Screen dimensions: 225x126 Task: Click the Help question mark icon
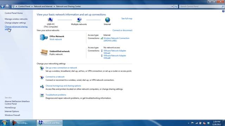tap(223, 11)
